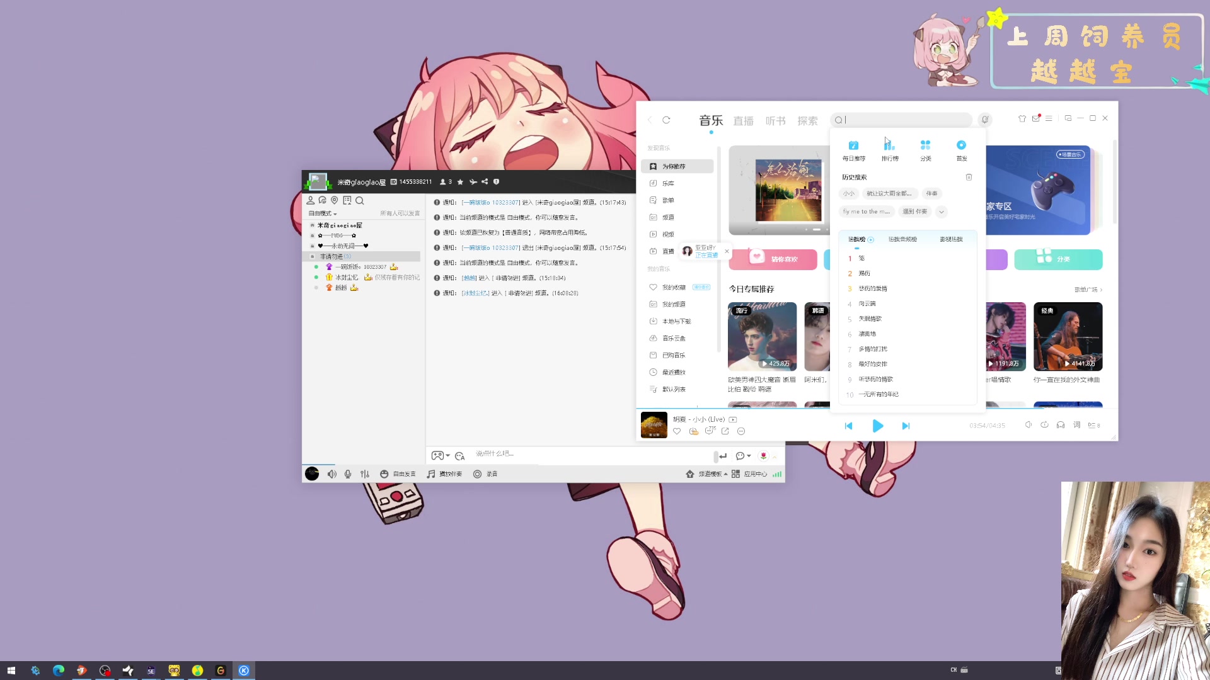1210x680 pixels.
Task: Open 频道模板 channel template dropdown
Action: [706, 474]
